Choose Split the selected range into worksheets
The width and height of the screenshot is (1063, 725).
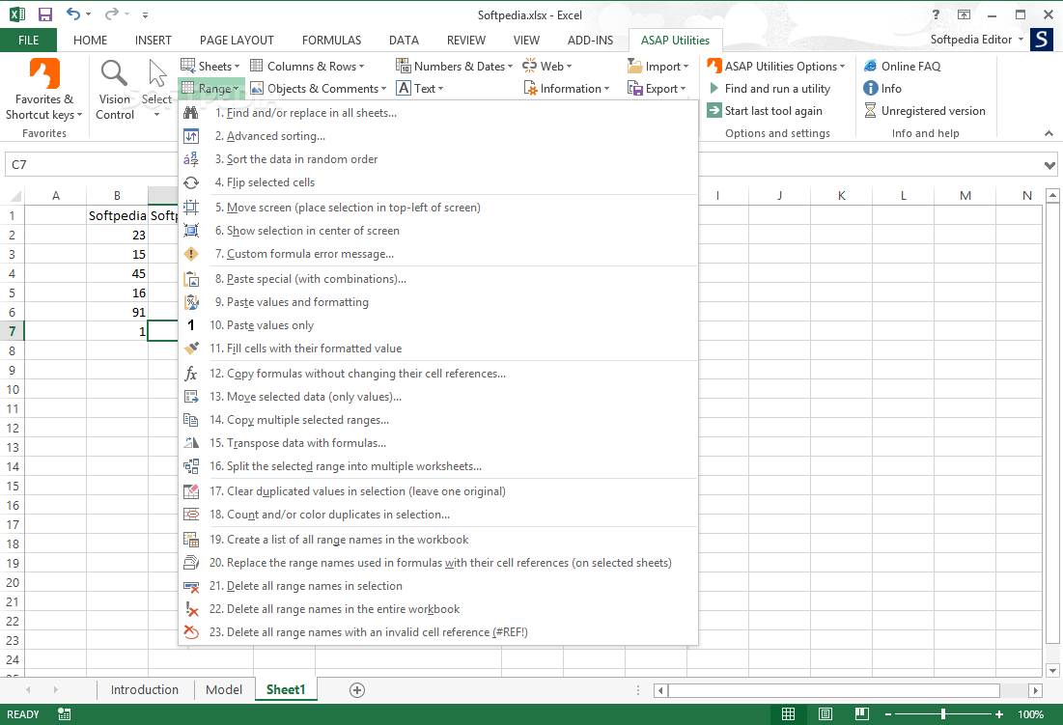click(438, 466)
